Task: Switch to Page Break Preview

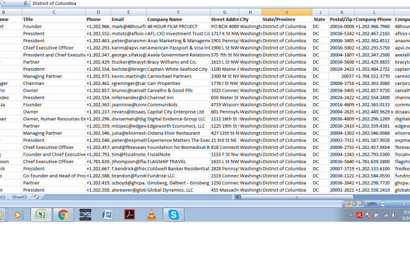Action: coord(361,204)
